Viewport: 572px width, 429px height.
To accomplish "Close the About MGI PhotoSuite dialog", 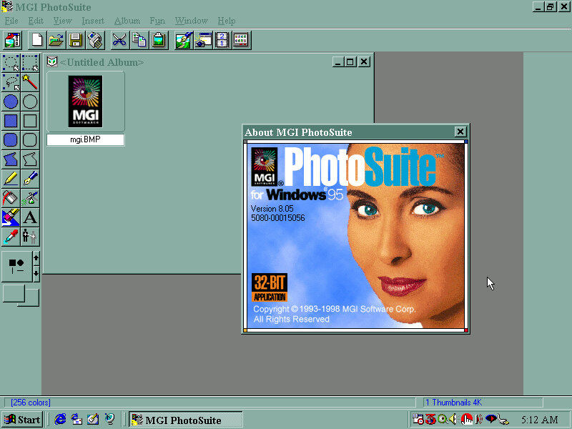I will tap(460, 132).
